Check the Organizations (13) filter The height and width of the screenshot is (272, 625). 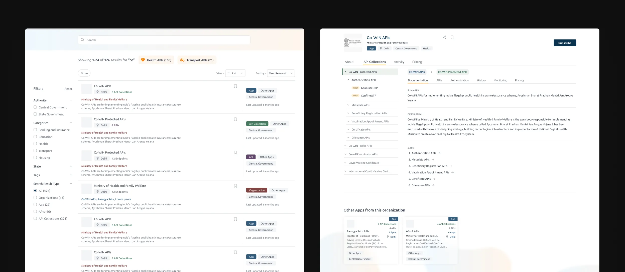point(35,198)
